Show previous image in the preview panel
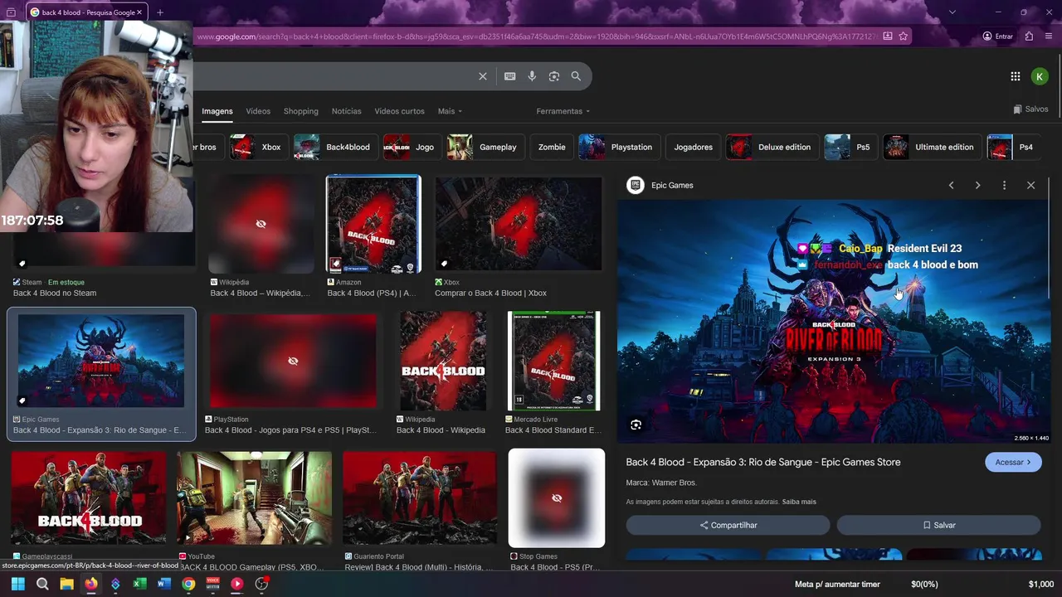 pos(952,186)
